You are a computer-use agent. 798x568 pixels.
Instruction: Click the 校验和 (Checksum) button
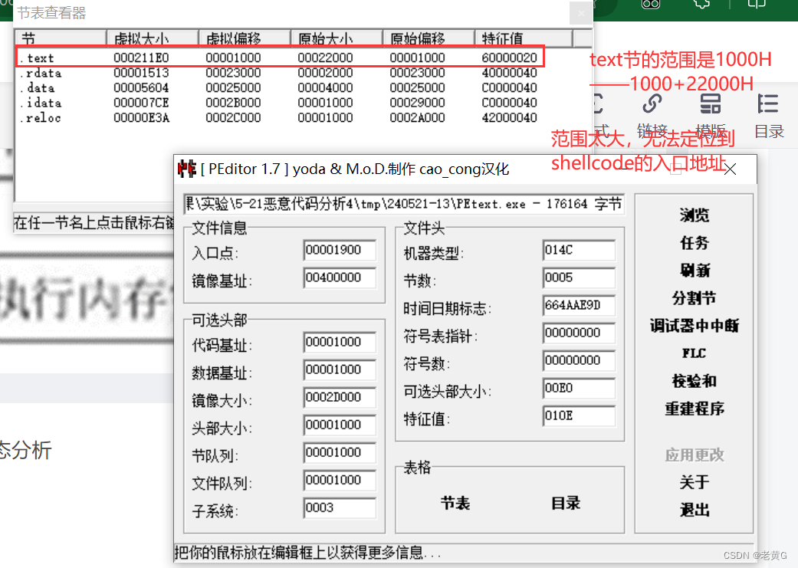(x=695, y=380)
